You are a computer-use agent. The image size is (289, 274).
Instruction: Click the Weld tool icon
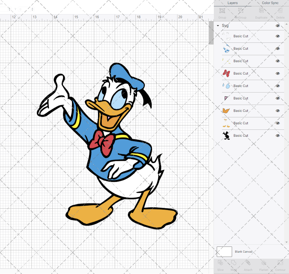(x=234, y=262)
